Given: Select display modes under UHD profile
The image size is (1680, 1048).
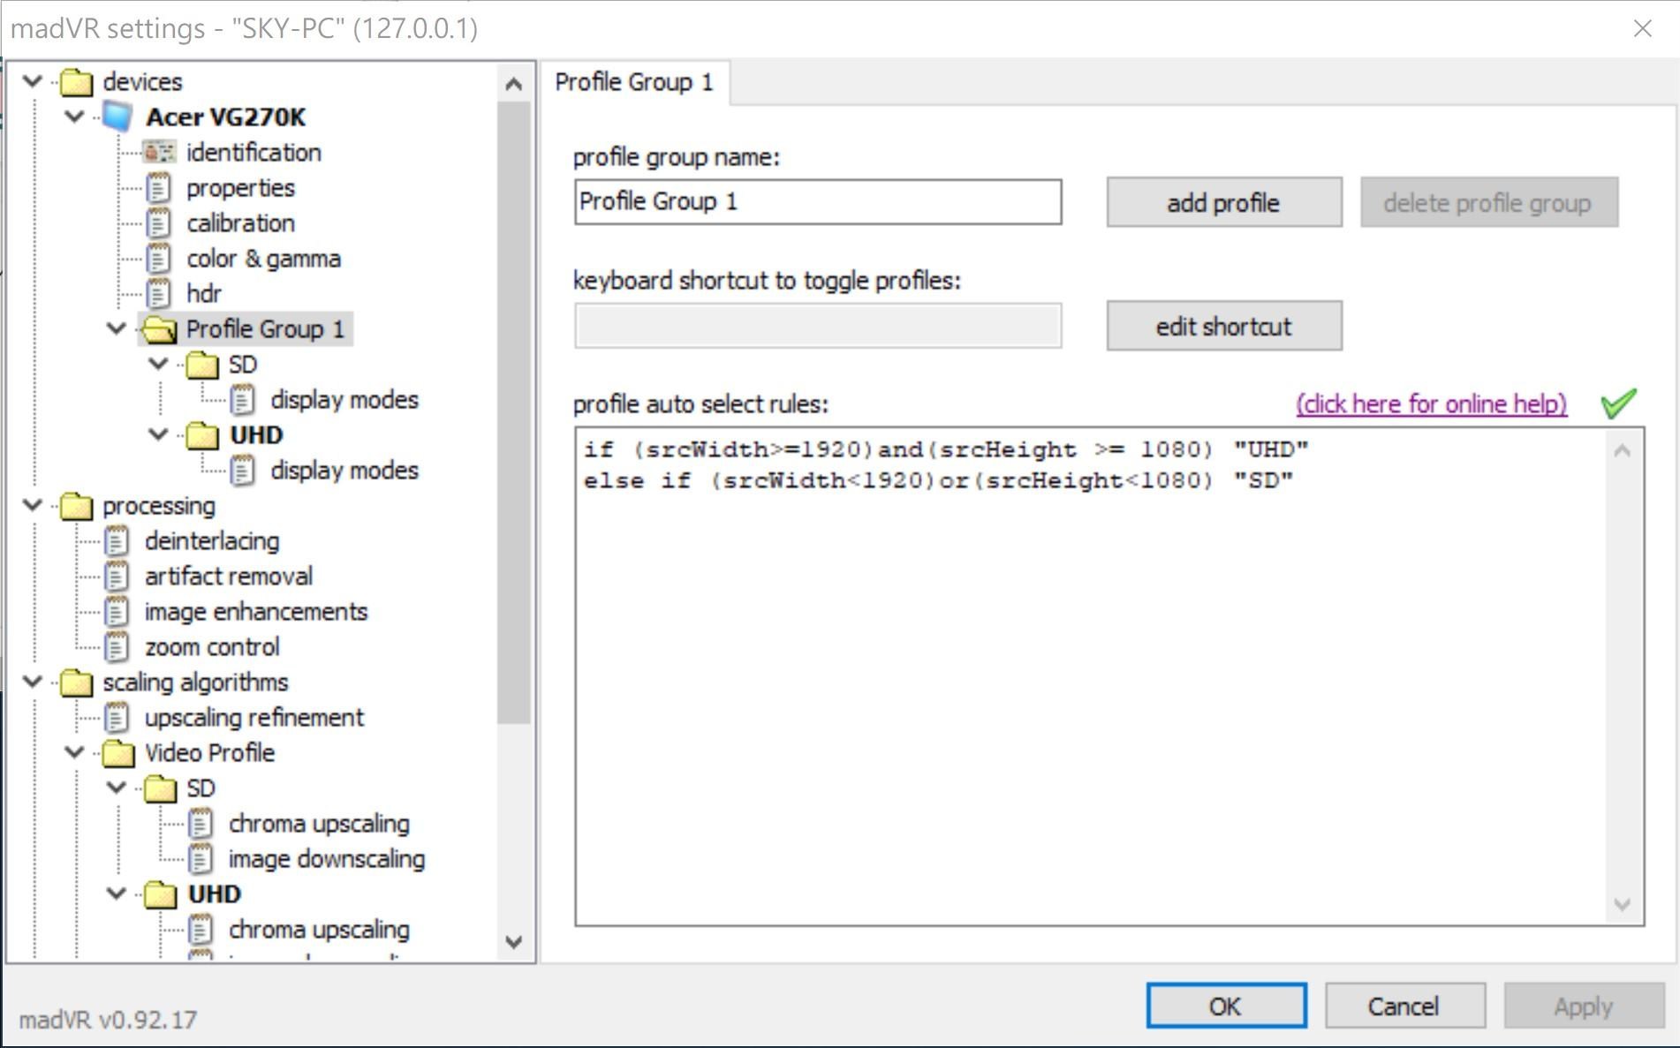Looking at the screenshot, I should (x=344, y=470).
